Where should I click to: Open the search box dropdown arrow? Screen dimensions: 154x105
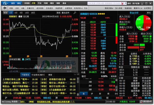pos(125,3)
